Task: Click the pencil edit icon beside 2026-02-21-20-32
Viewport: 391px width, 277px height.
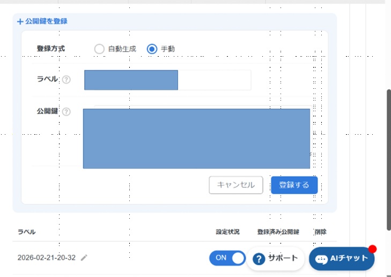Action: point(84,258)
